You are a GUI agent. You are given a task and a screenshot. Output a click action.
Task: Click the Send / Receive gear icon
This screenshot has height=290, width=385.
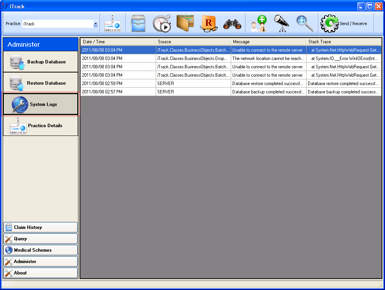pyautogui.click(x=329, y=23)
